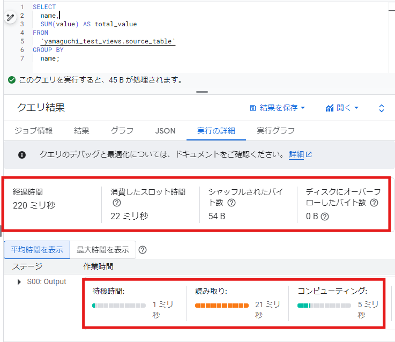The image size is (395, 342).
Task: Open the 結果を保存 dropdown
Action: (277, 108)
